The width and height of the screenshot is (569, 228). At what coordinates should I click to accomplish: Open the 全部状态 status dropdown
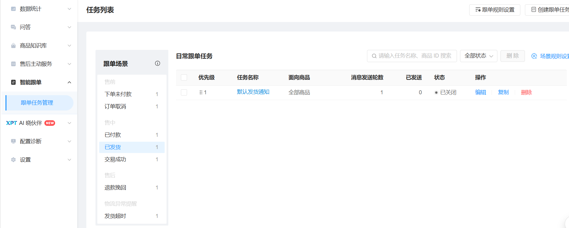pyautogui.click(x=478, y=56)
